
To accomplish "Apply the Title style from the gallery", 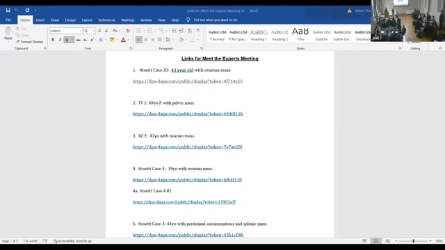I will tap(300, 35).
